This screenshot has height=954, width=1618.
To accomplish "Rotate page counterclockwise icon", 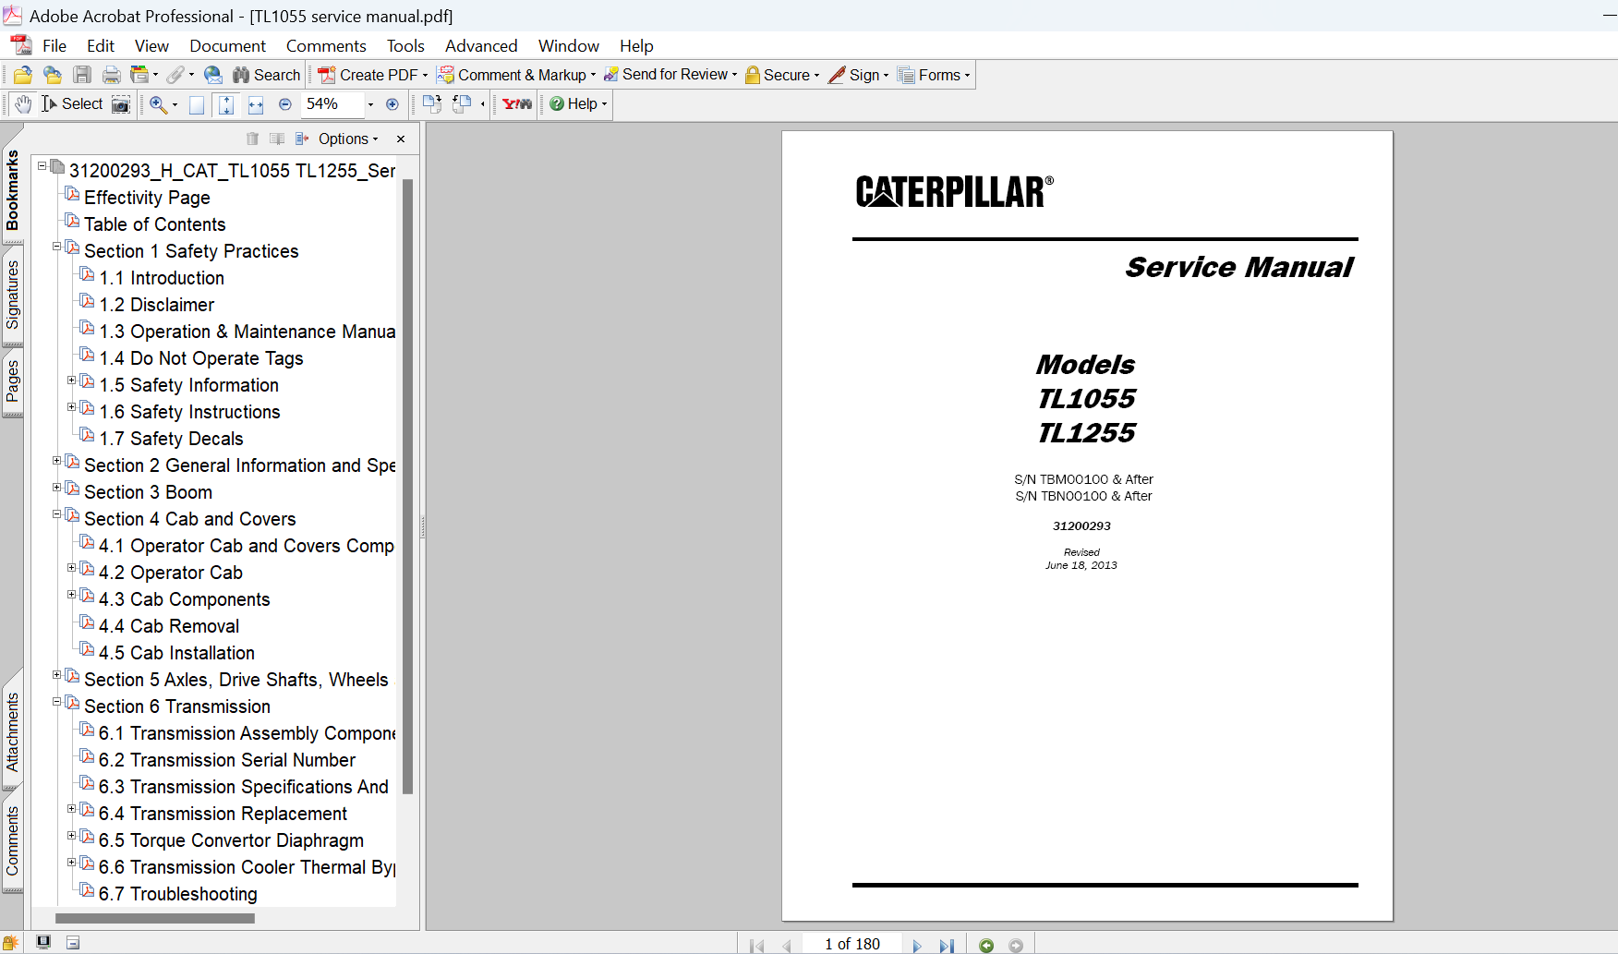I will pos(462,104).
